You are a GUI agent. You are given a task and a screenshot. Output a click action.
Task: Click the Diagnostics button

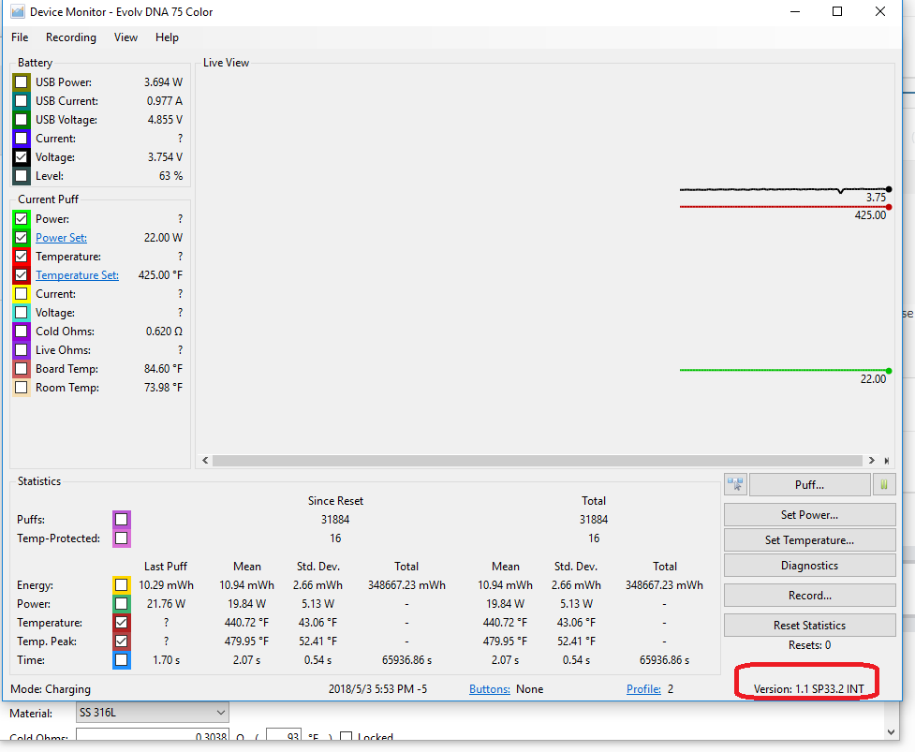pos(809,566)
